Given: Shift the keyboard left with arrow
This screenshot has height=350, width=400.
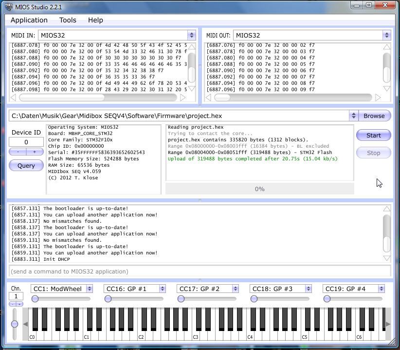Looking at the screenshot, I should click(25, 324).
